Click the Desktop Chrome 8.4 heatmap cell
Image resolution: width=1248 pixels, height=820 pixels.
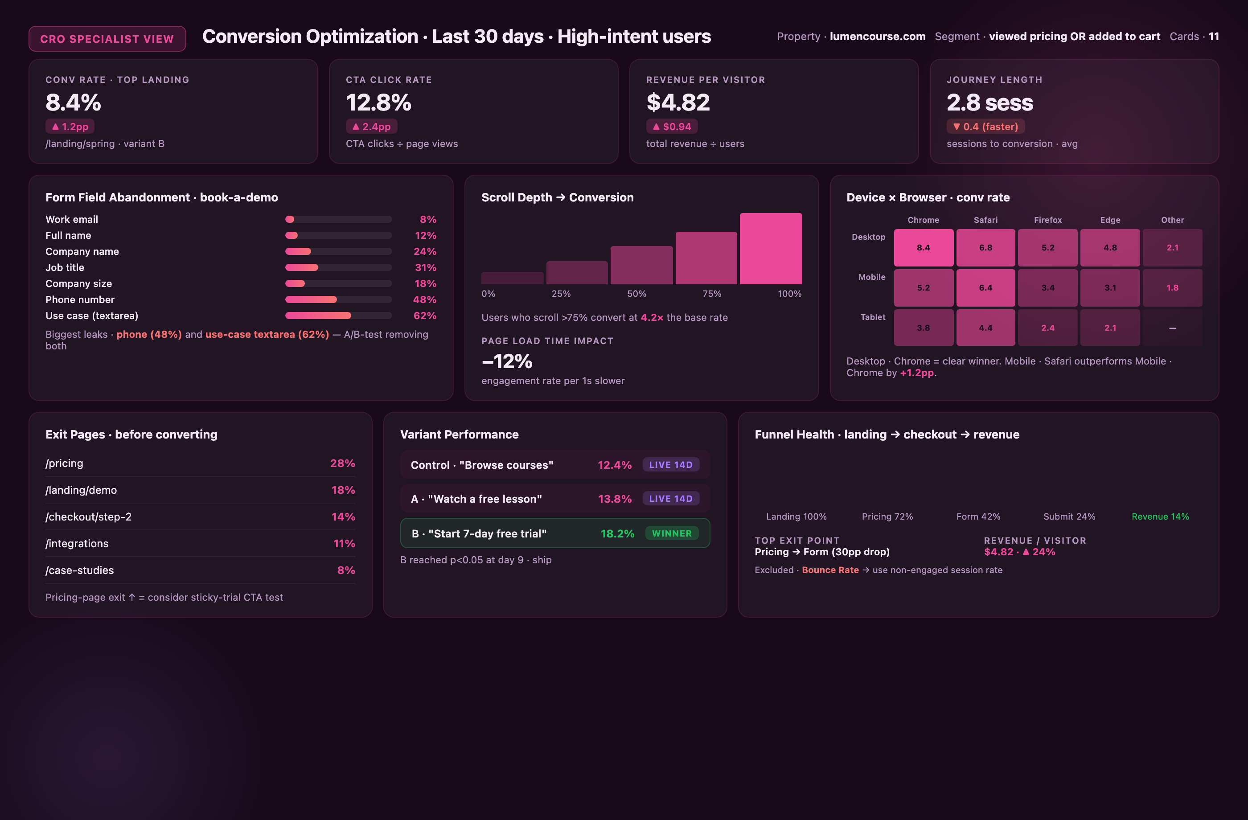point(924,247)
